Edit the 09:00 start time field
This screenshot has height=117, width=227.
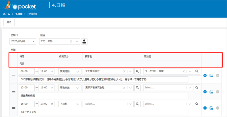pyautogui.click(x=27, y=71)
